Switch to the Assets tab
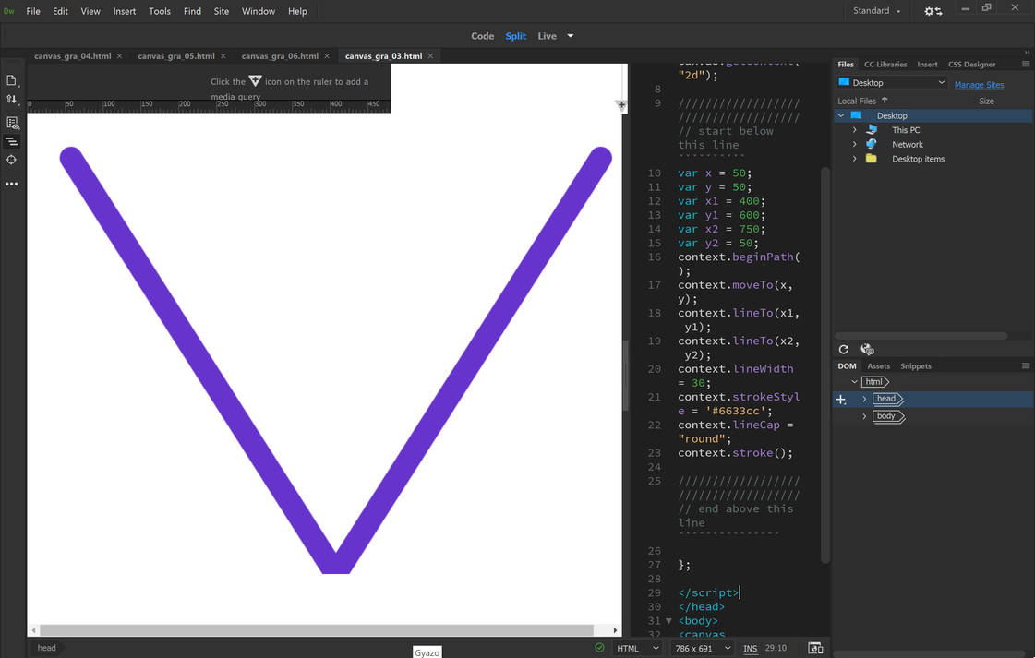Screen dimensions: 1035x658 click(878, 365)
